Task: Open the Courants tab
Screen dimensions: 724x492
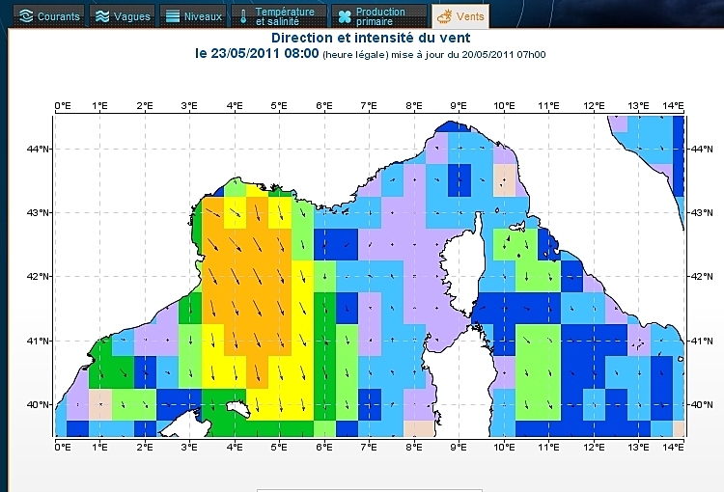Action: (x=49, y=16)
